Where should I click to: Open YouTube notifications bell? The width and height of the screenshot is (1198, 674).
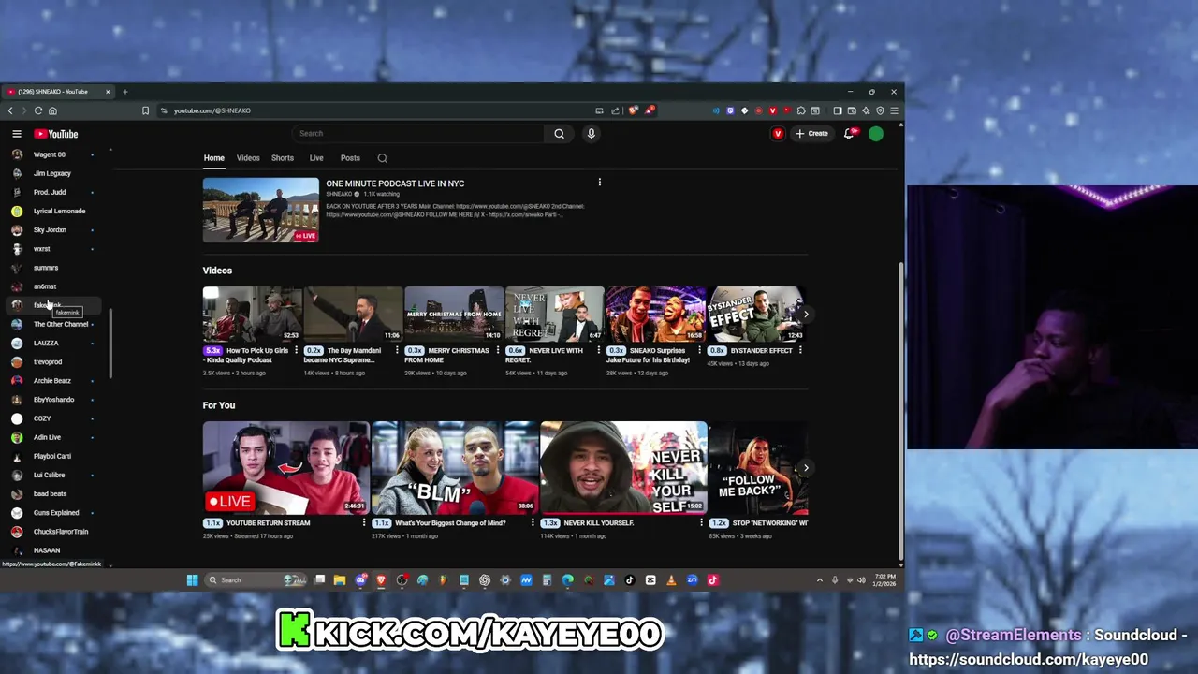849,134
